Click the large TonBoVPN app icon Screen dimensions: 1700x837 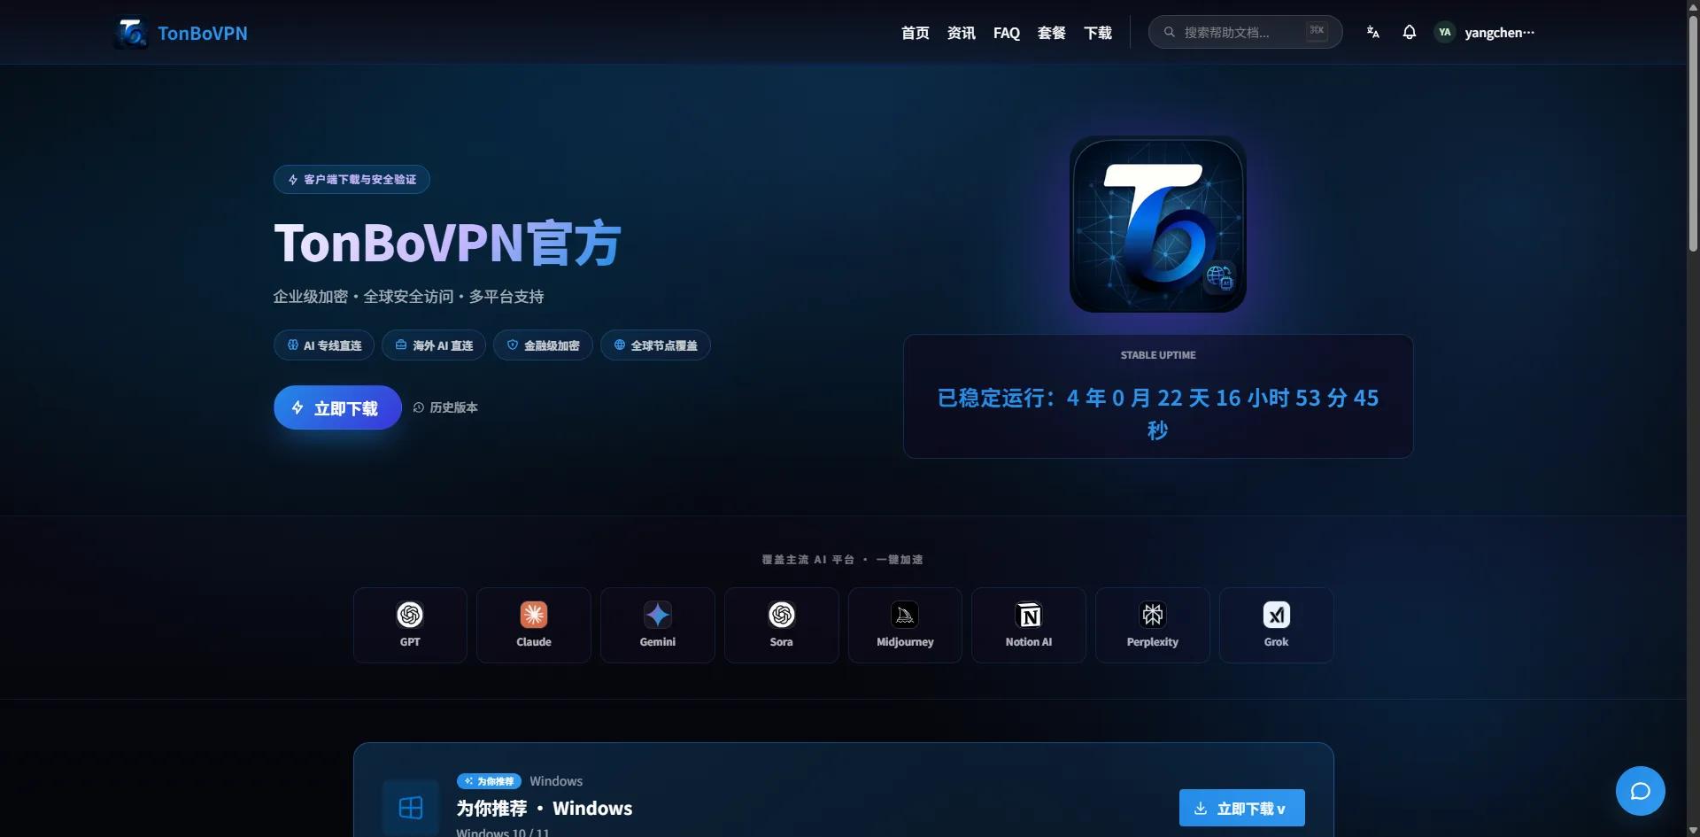click(x=1158, y=224)
